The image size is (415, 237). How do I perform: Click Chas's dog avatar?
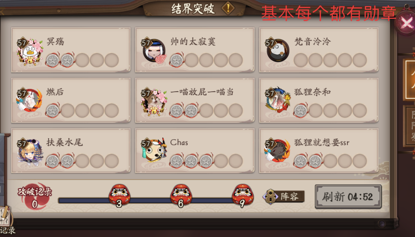coord(154,151)
